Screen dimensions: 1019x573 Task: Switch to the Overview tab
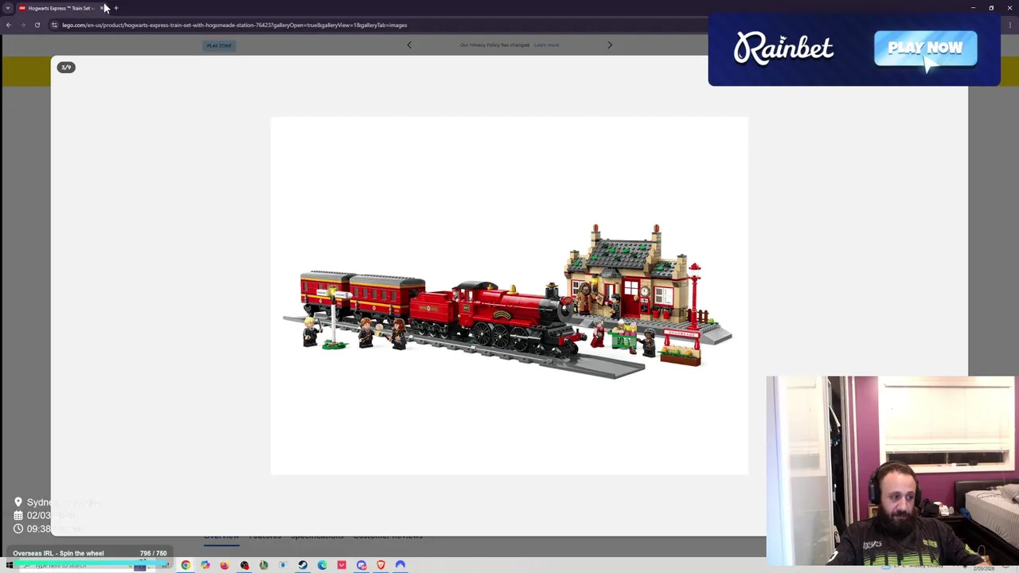point(221,536)
